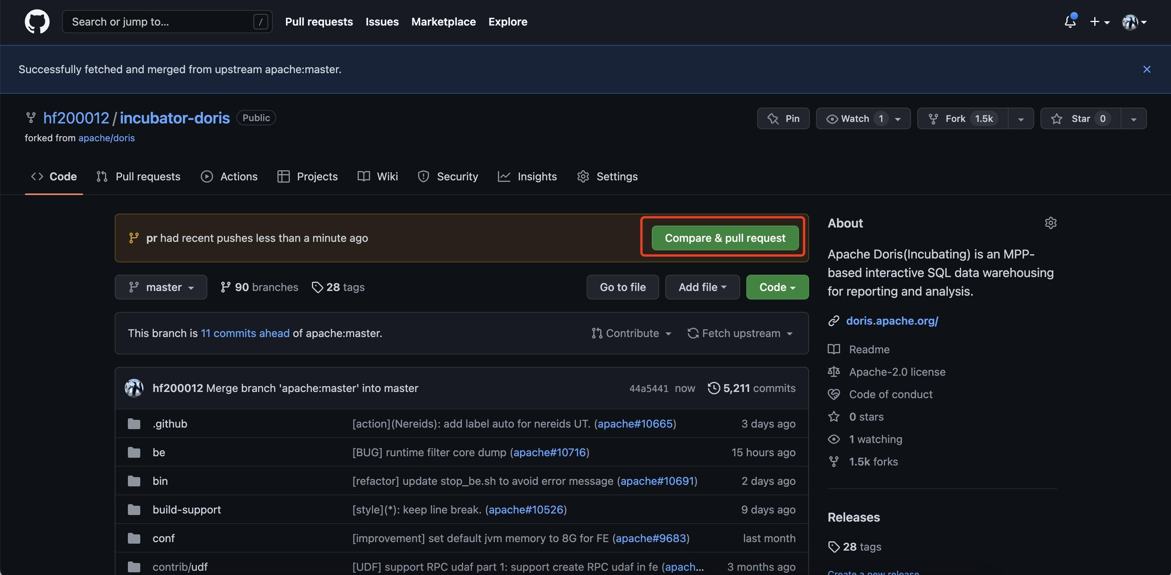Viewport: 1171px width, 575px height.
Task: Star this repository
Action: click(1080, 118)
